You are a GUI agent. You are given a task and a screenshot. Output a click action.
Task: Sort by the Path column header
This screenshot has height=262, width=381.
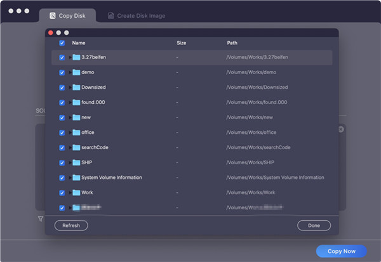coord(232,43)
